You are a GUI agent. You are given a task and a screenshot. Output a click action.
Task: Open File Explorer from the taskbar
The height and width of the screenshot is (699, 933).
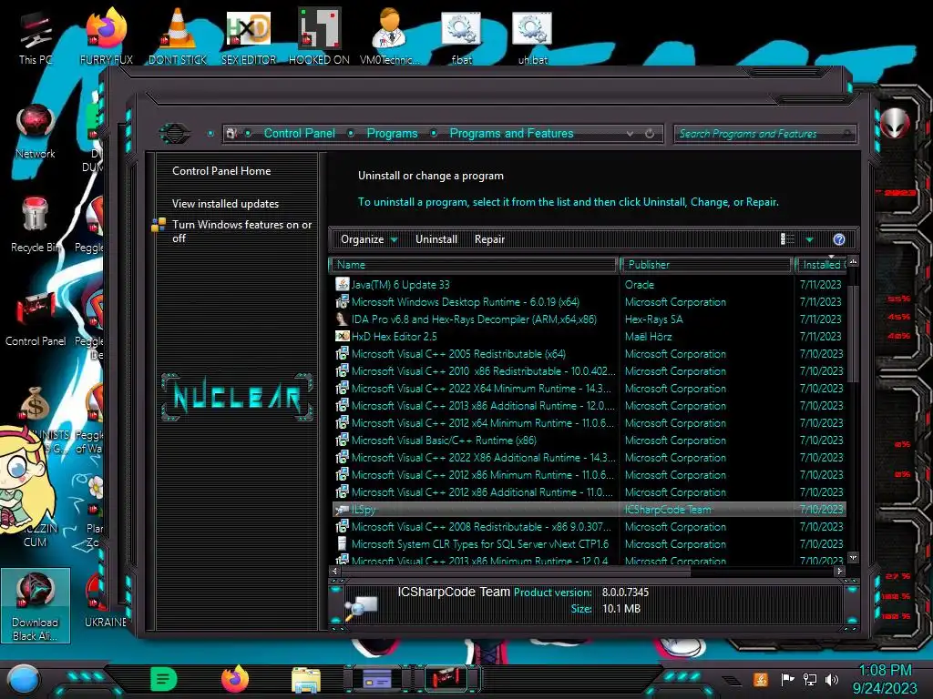[306, 679]
